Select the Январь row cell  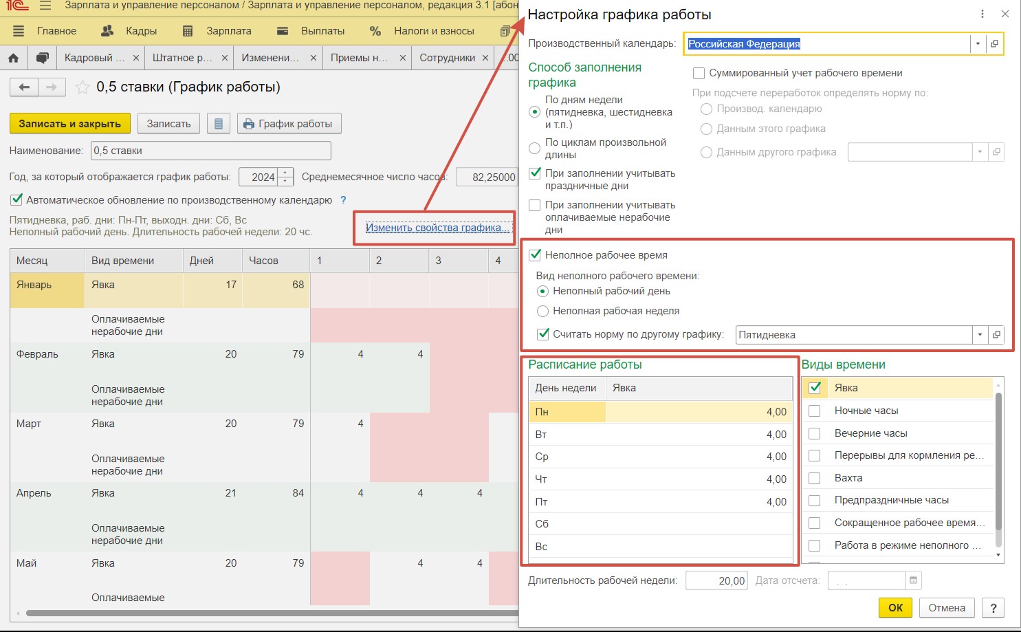click(x=47, y=290)
